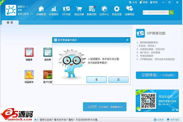Click the VIP尊享功能 card icon

click(x=140, y=33)
